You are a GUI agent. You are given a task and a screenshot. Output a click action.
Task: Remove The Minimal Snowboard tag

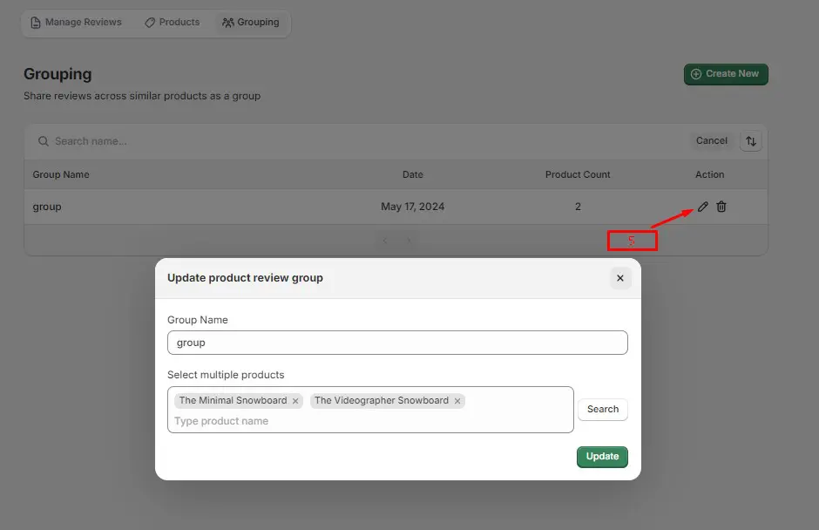(x=295, y=401)
